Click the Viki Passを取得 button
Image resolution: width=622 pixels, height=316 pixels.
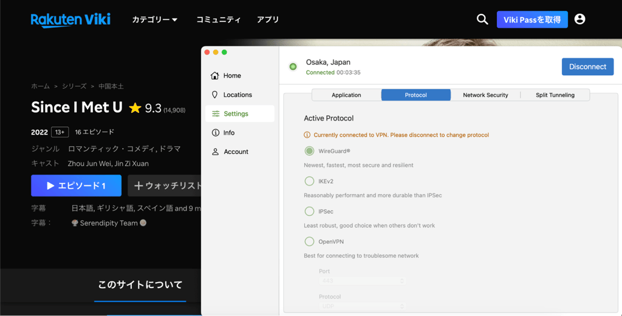tap(532, 19)
